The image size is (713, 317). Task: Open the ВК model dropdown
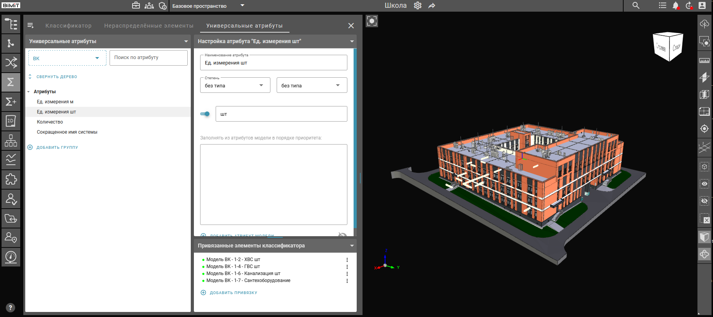[67, 58]
